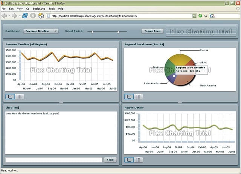Viewport: 241px width, 174px height.
Task: Click the Latin America pie label
Action: pyautogui.click(x=151, y=83)
